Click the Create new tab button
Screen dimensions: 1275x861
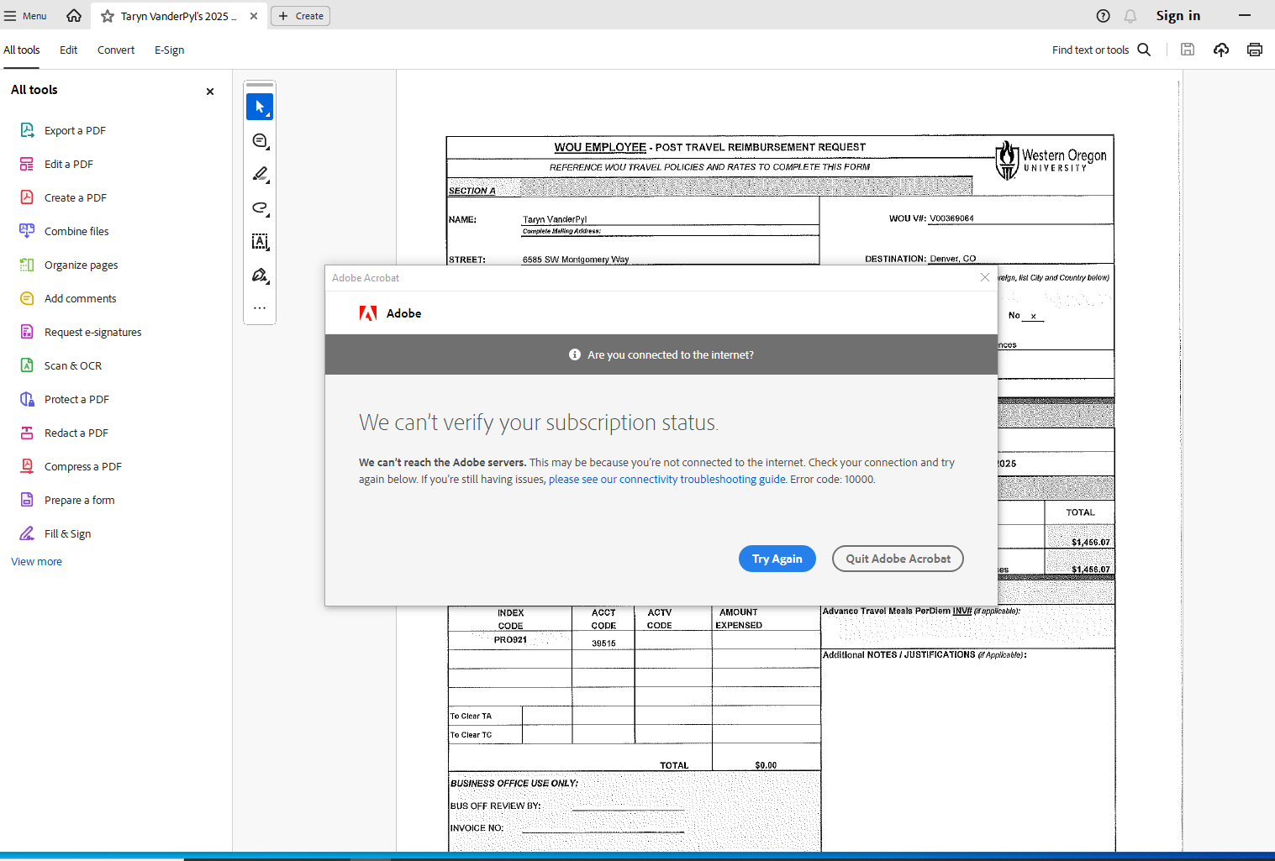[x=301, y=16]
